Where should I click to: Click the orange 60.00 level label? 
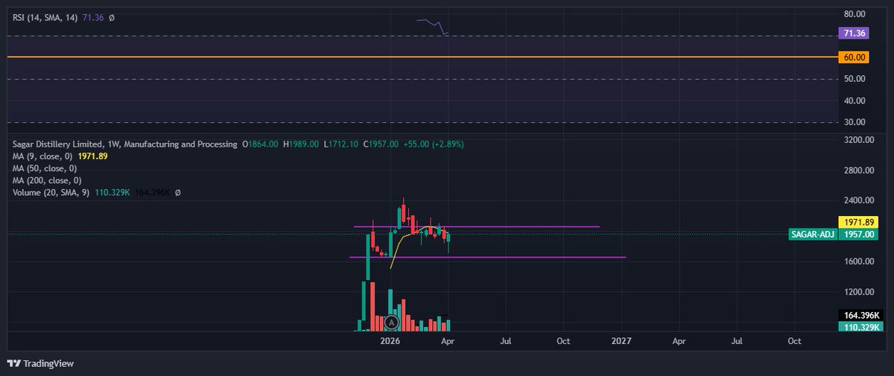pos(854,57)
